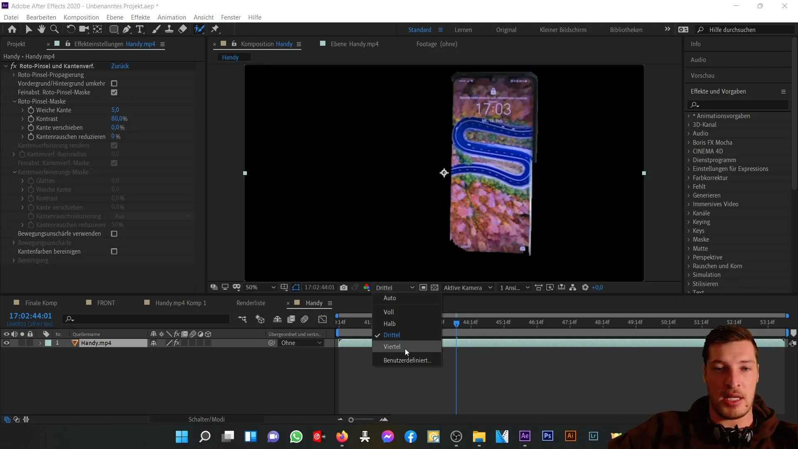Expand the Boris FX Mocha effects category

(689, 143)
